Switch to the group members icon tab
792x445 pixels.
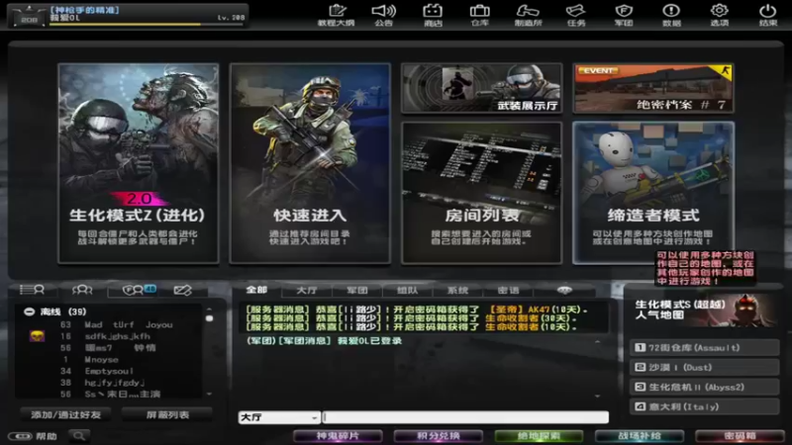(x=82, y=290)
